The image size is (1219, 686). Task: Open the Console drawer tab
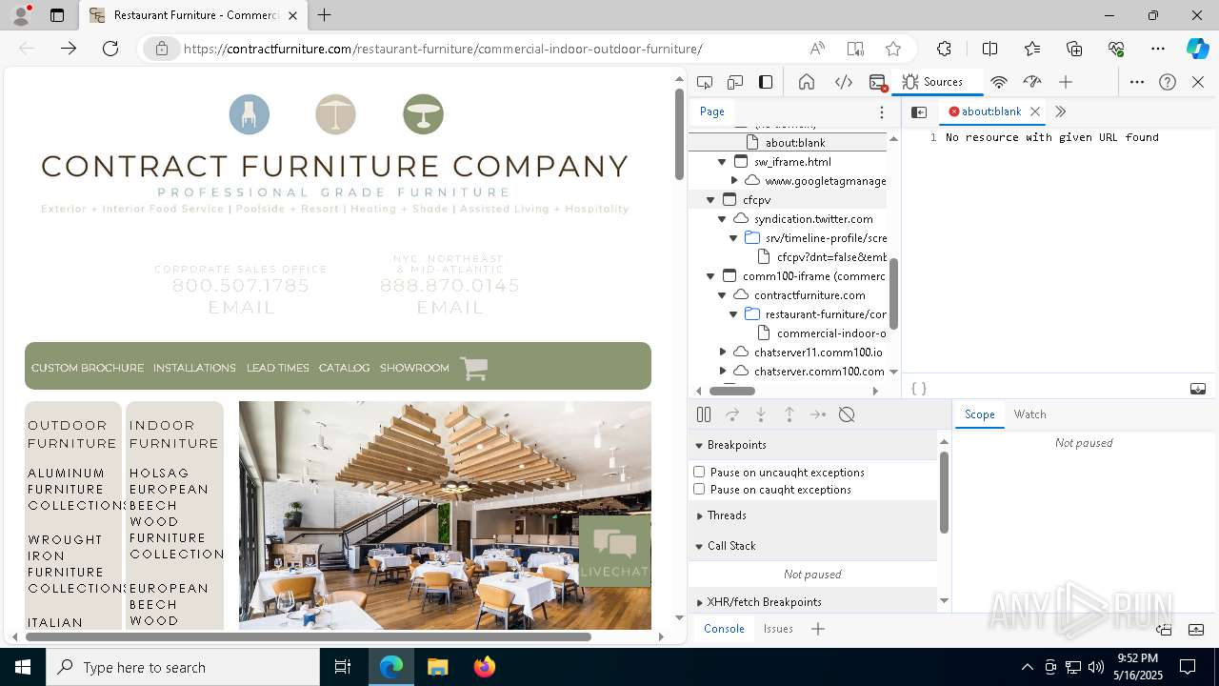(x=724, y=629)
